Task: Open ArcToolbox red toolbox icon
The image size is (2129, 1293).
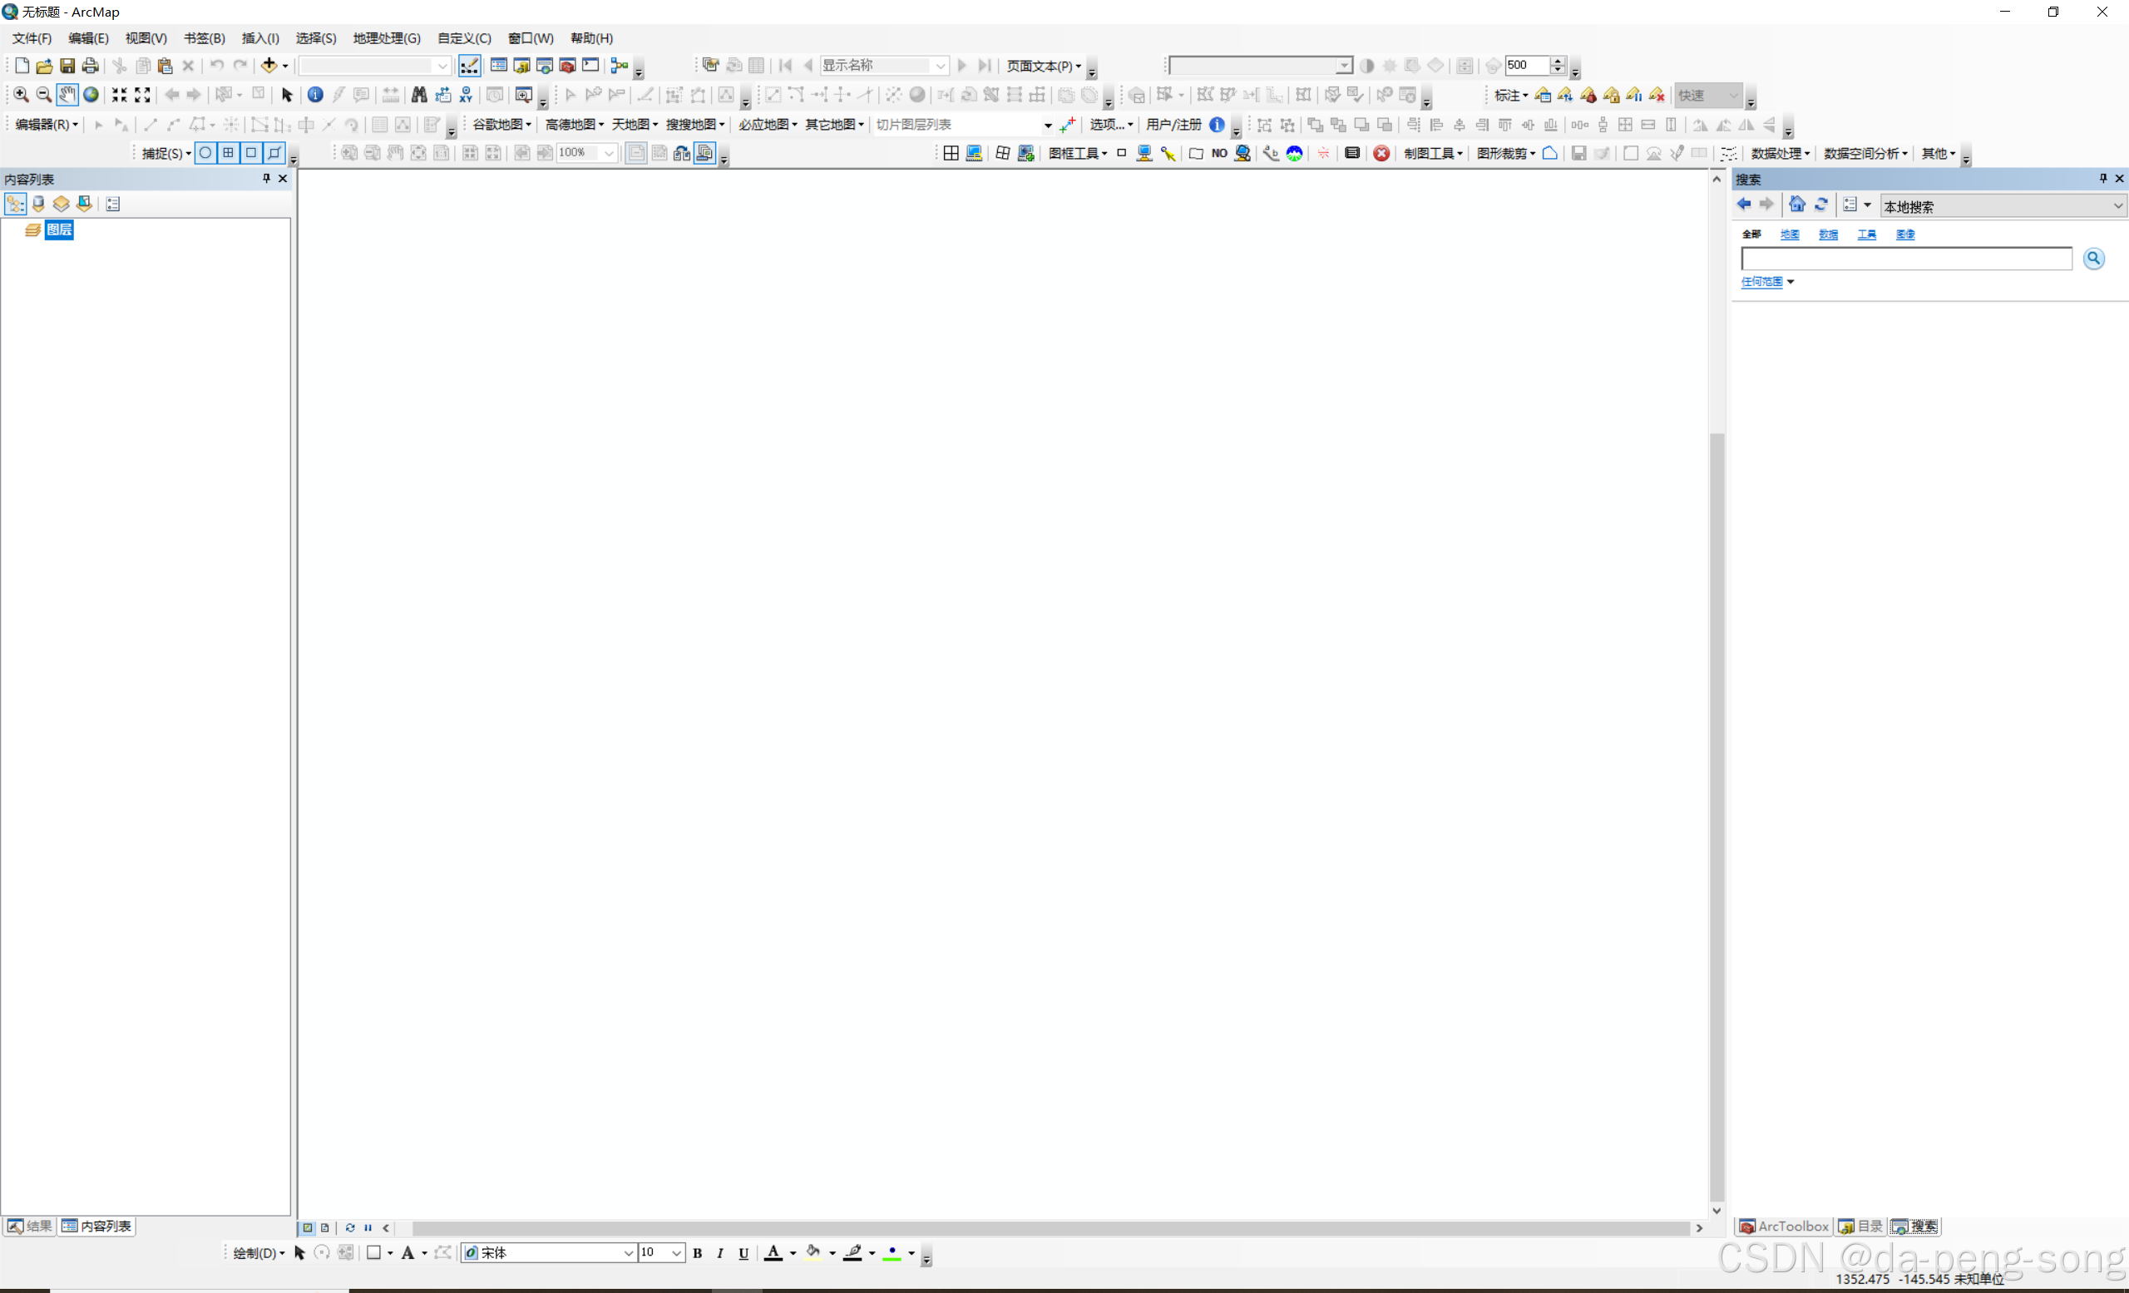Action: point(567,66)
